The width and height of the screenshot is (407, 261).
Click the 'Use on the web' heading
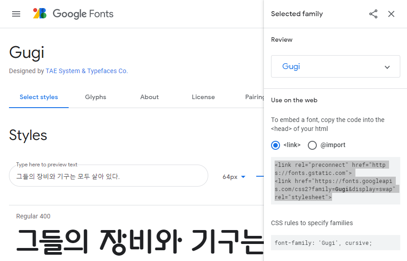[x=294, y=100]
